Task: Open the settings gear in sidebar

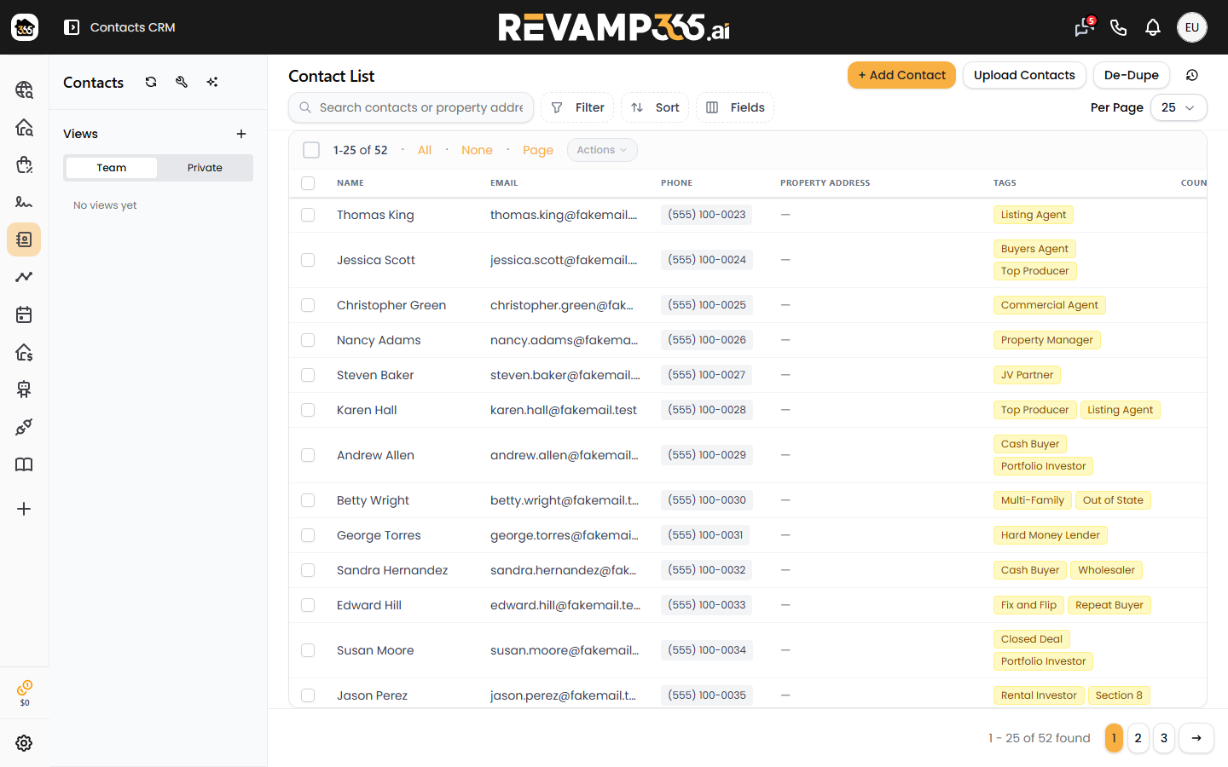Action: 24,743
